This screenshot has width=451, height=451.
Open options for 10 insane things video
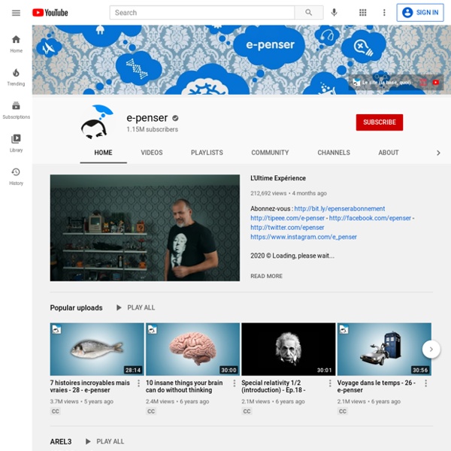[235, 383]
